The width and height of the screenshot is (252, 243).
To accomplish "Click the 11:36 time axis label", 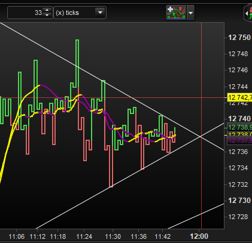I will point(139,236).
